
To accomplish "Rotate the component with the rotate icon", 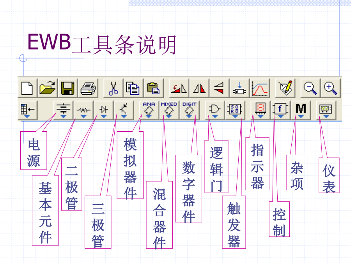I will pyautogui.click(x=179, y=88).
